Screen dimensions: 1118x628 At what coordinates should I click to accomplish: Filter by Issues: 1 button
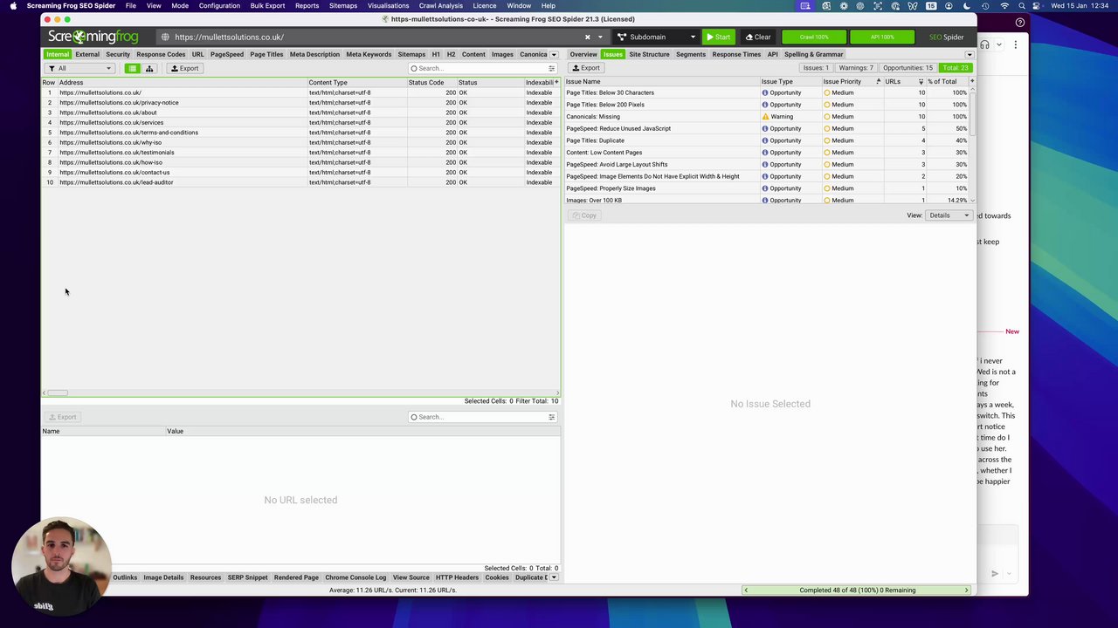click(x=816, y=68)
